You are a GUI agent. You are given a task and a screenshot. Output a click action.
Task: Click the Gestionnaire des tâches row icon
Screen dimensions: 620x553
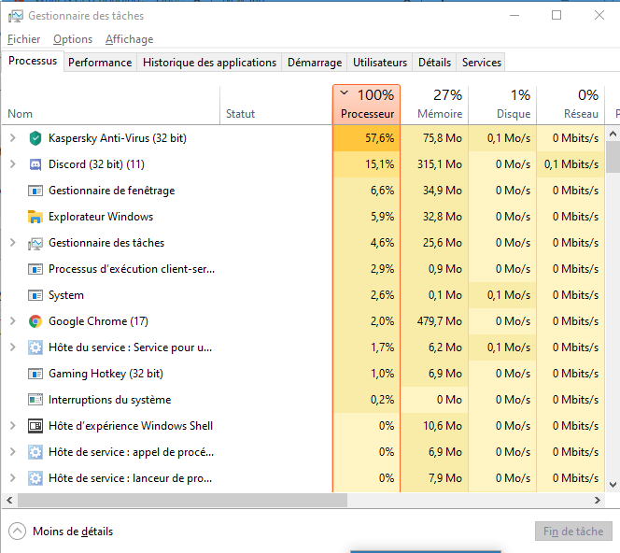[x=35, y=243]
